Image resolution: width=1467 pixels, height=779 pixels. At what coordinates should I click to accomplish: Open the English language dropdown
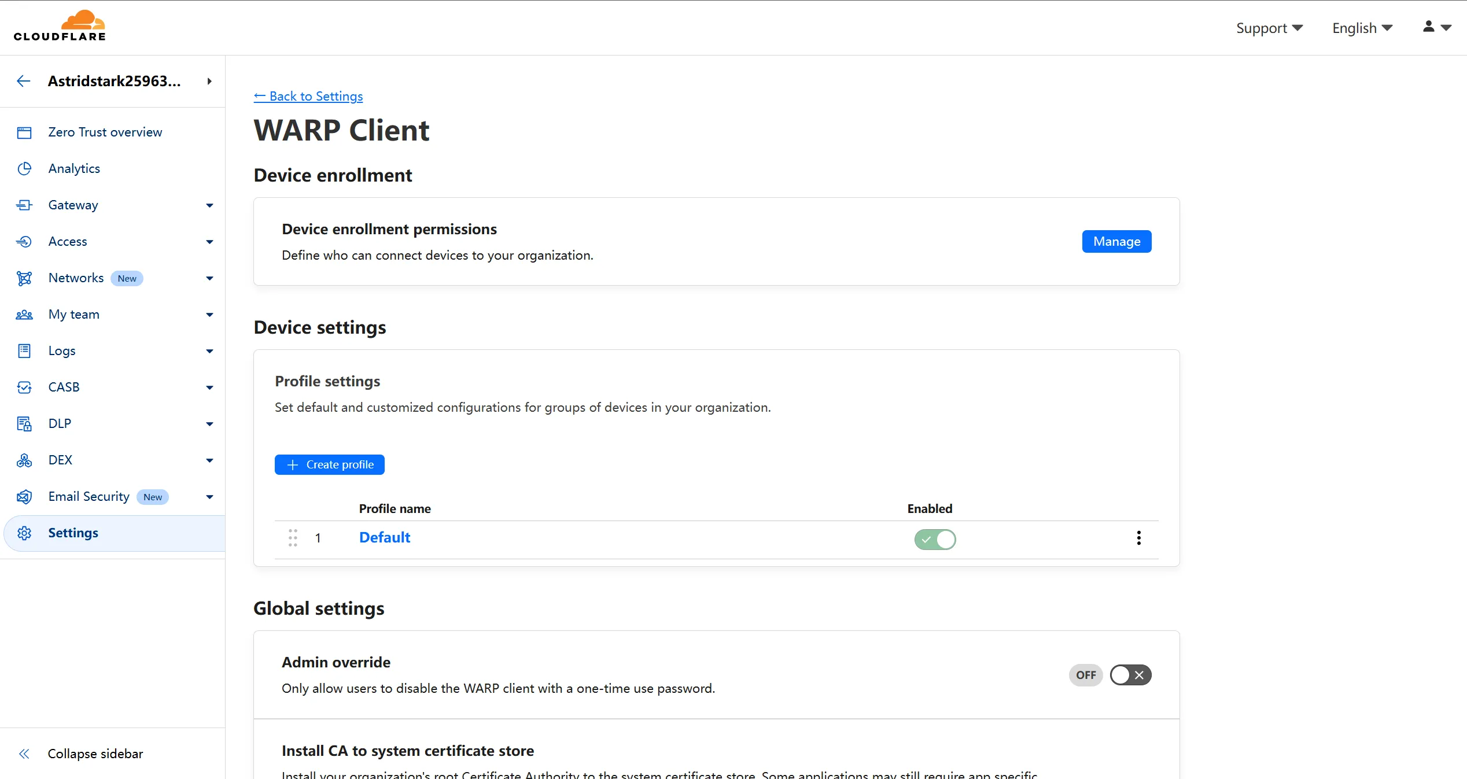tap(1362, 27)
